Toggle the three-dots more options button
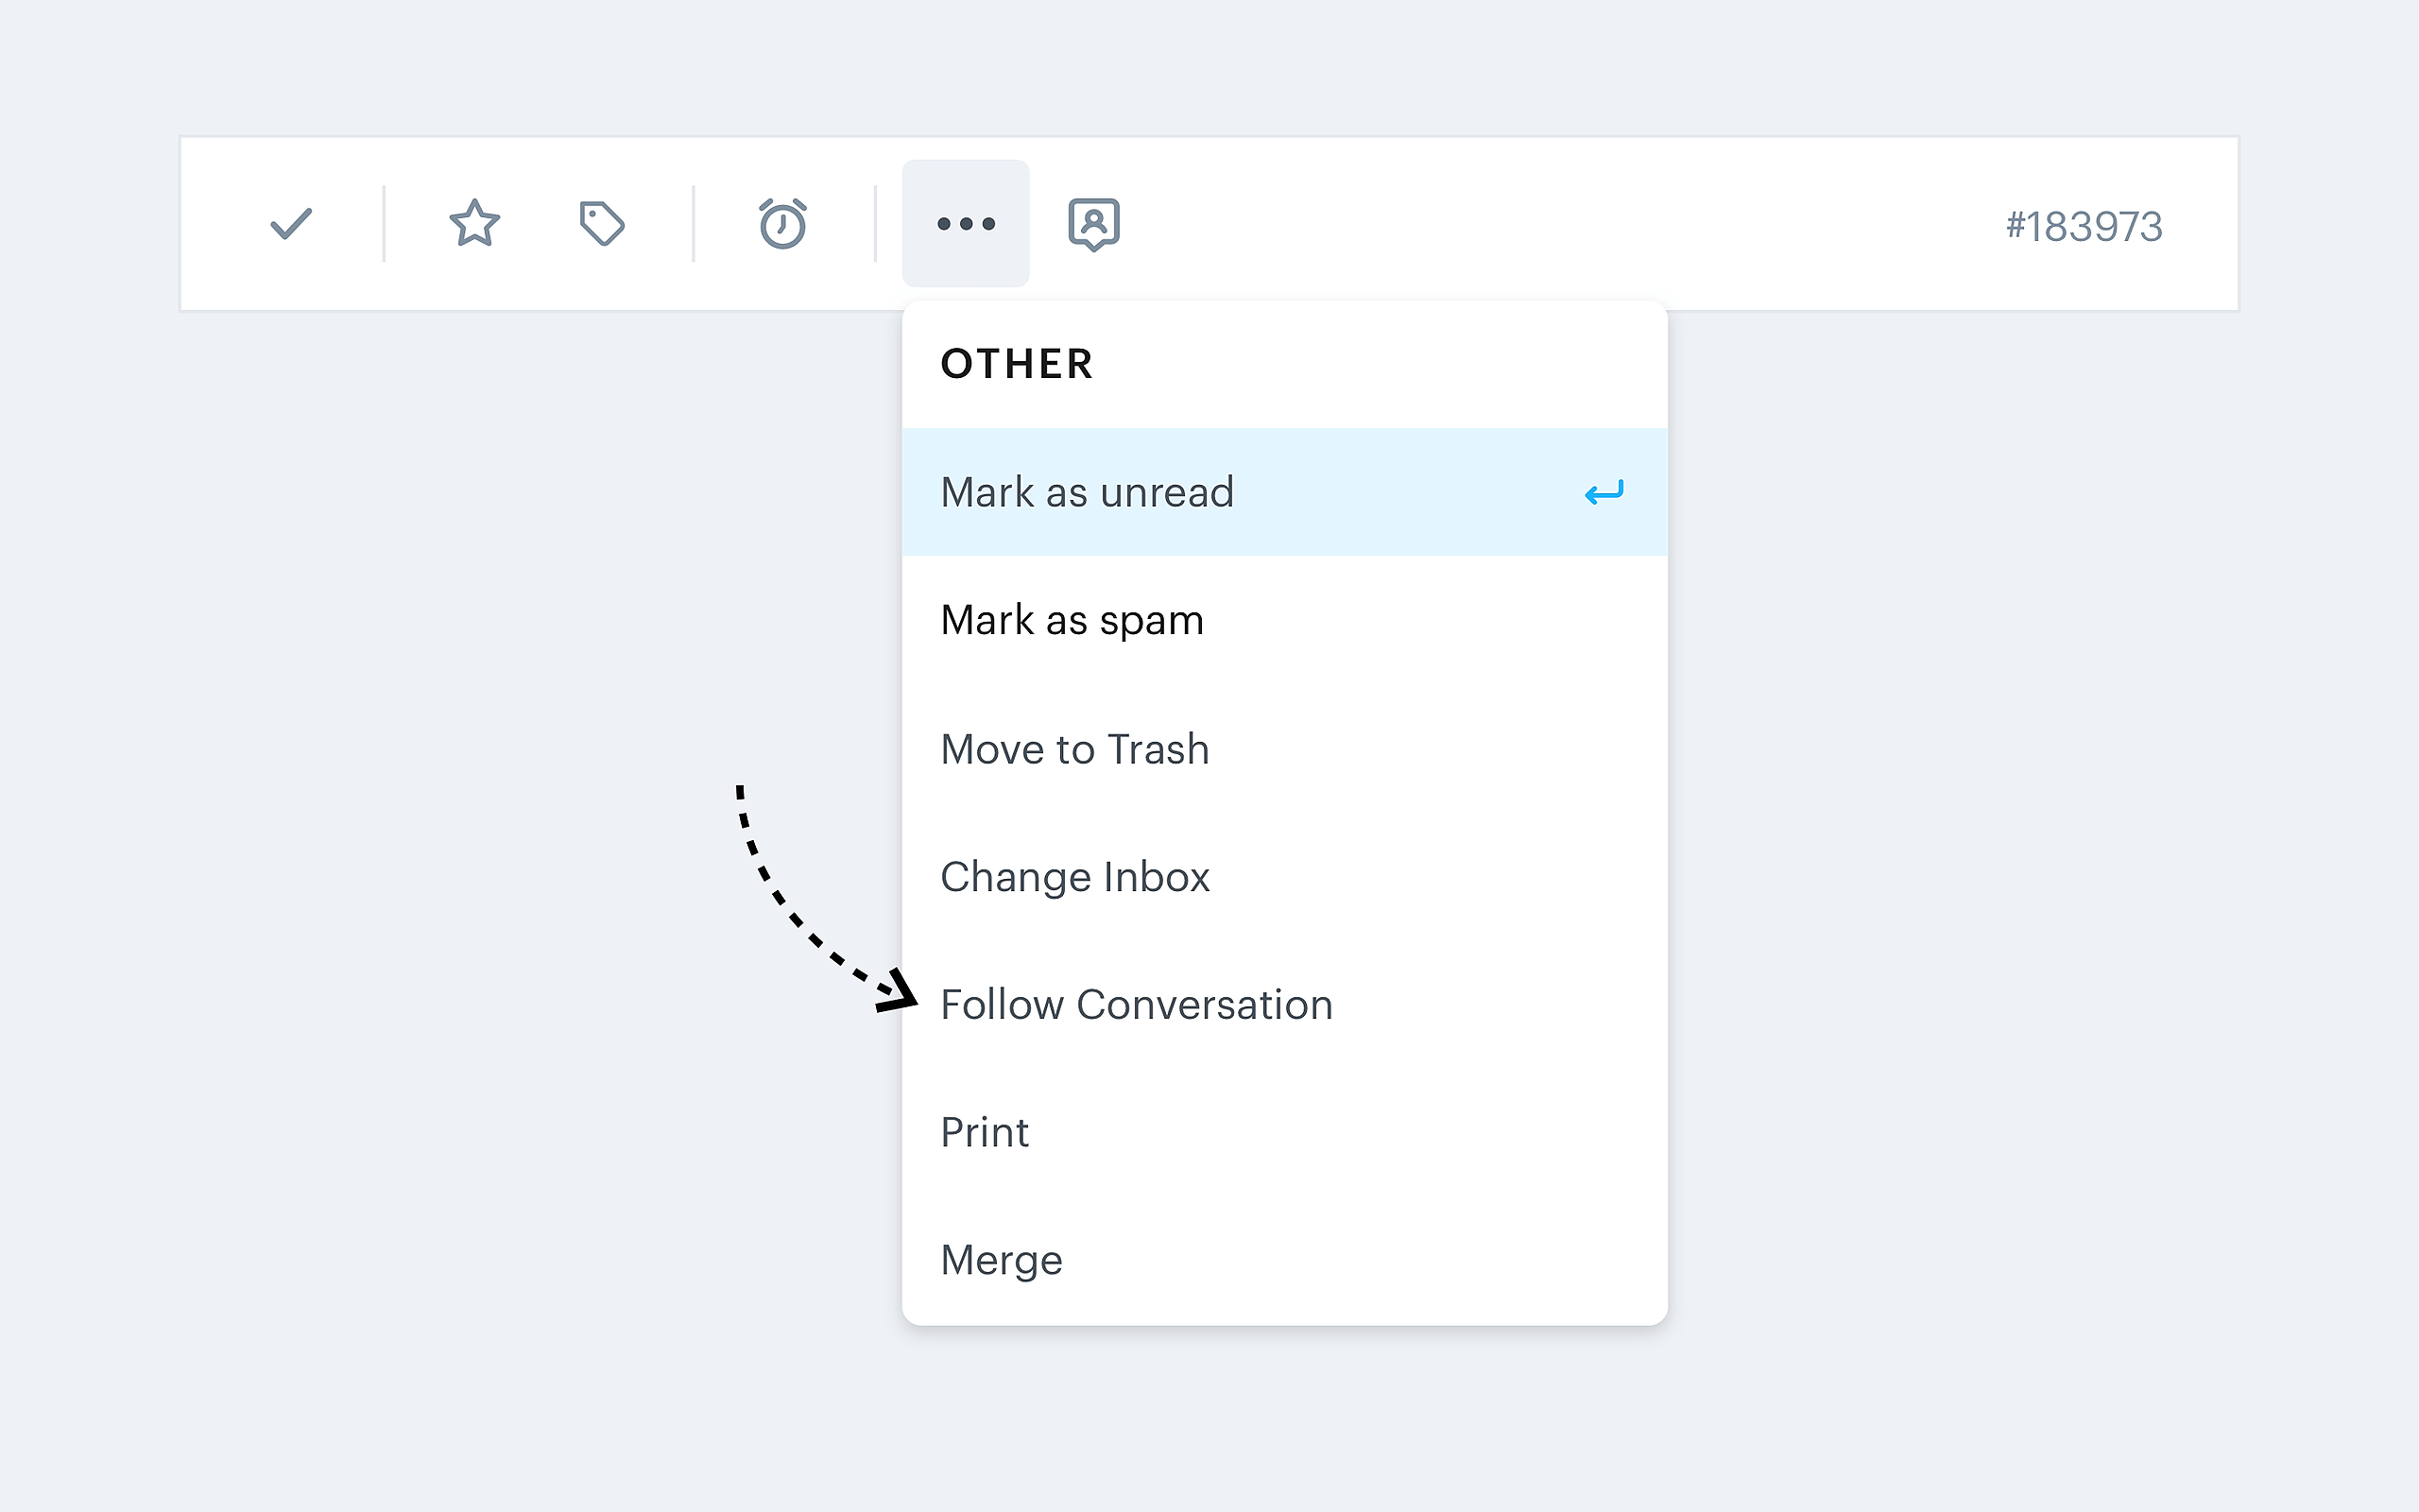The width and height of the screenshot is (2419, 1512). click(966, 224)
